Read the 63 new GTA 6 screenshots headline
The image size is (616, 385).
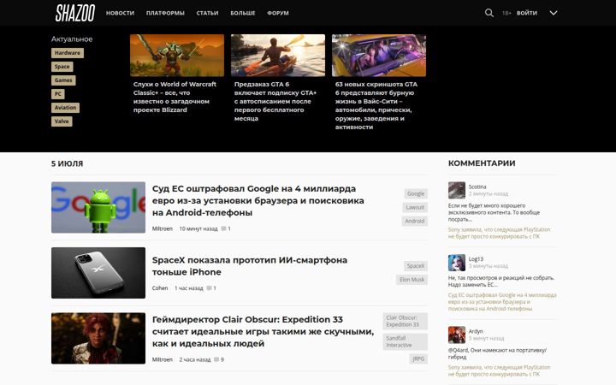pos(376,106)
